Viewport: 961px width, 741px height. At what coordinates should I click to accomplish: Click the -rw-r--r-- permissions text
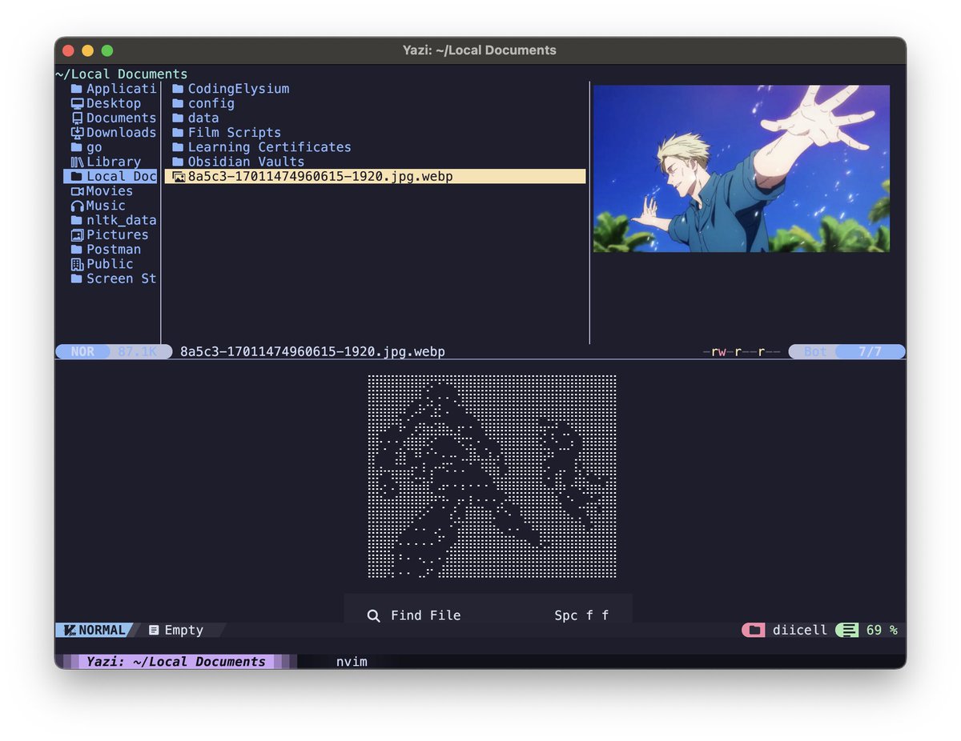click(x=741, y=352)
